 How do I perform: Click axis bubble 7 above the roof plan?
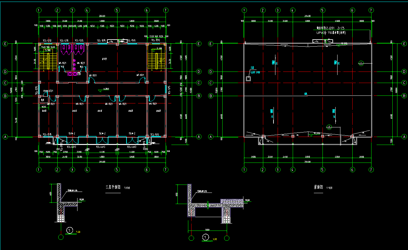click(371, 10)
